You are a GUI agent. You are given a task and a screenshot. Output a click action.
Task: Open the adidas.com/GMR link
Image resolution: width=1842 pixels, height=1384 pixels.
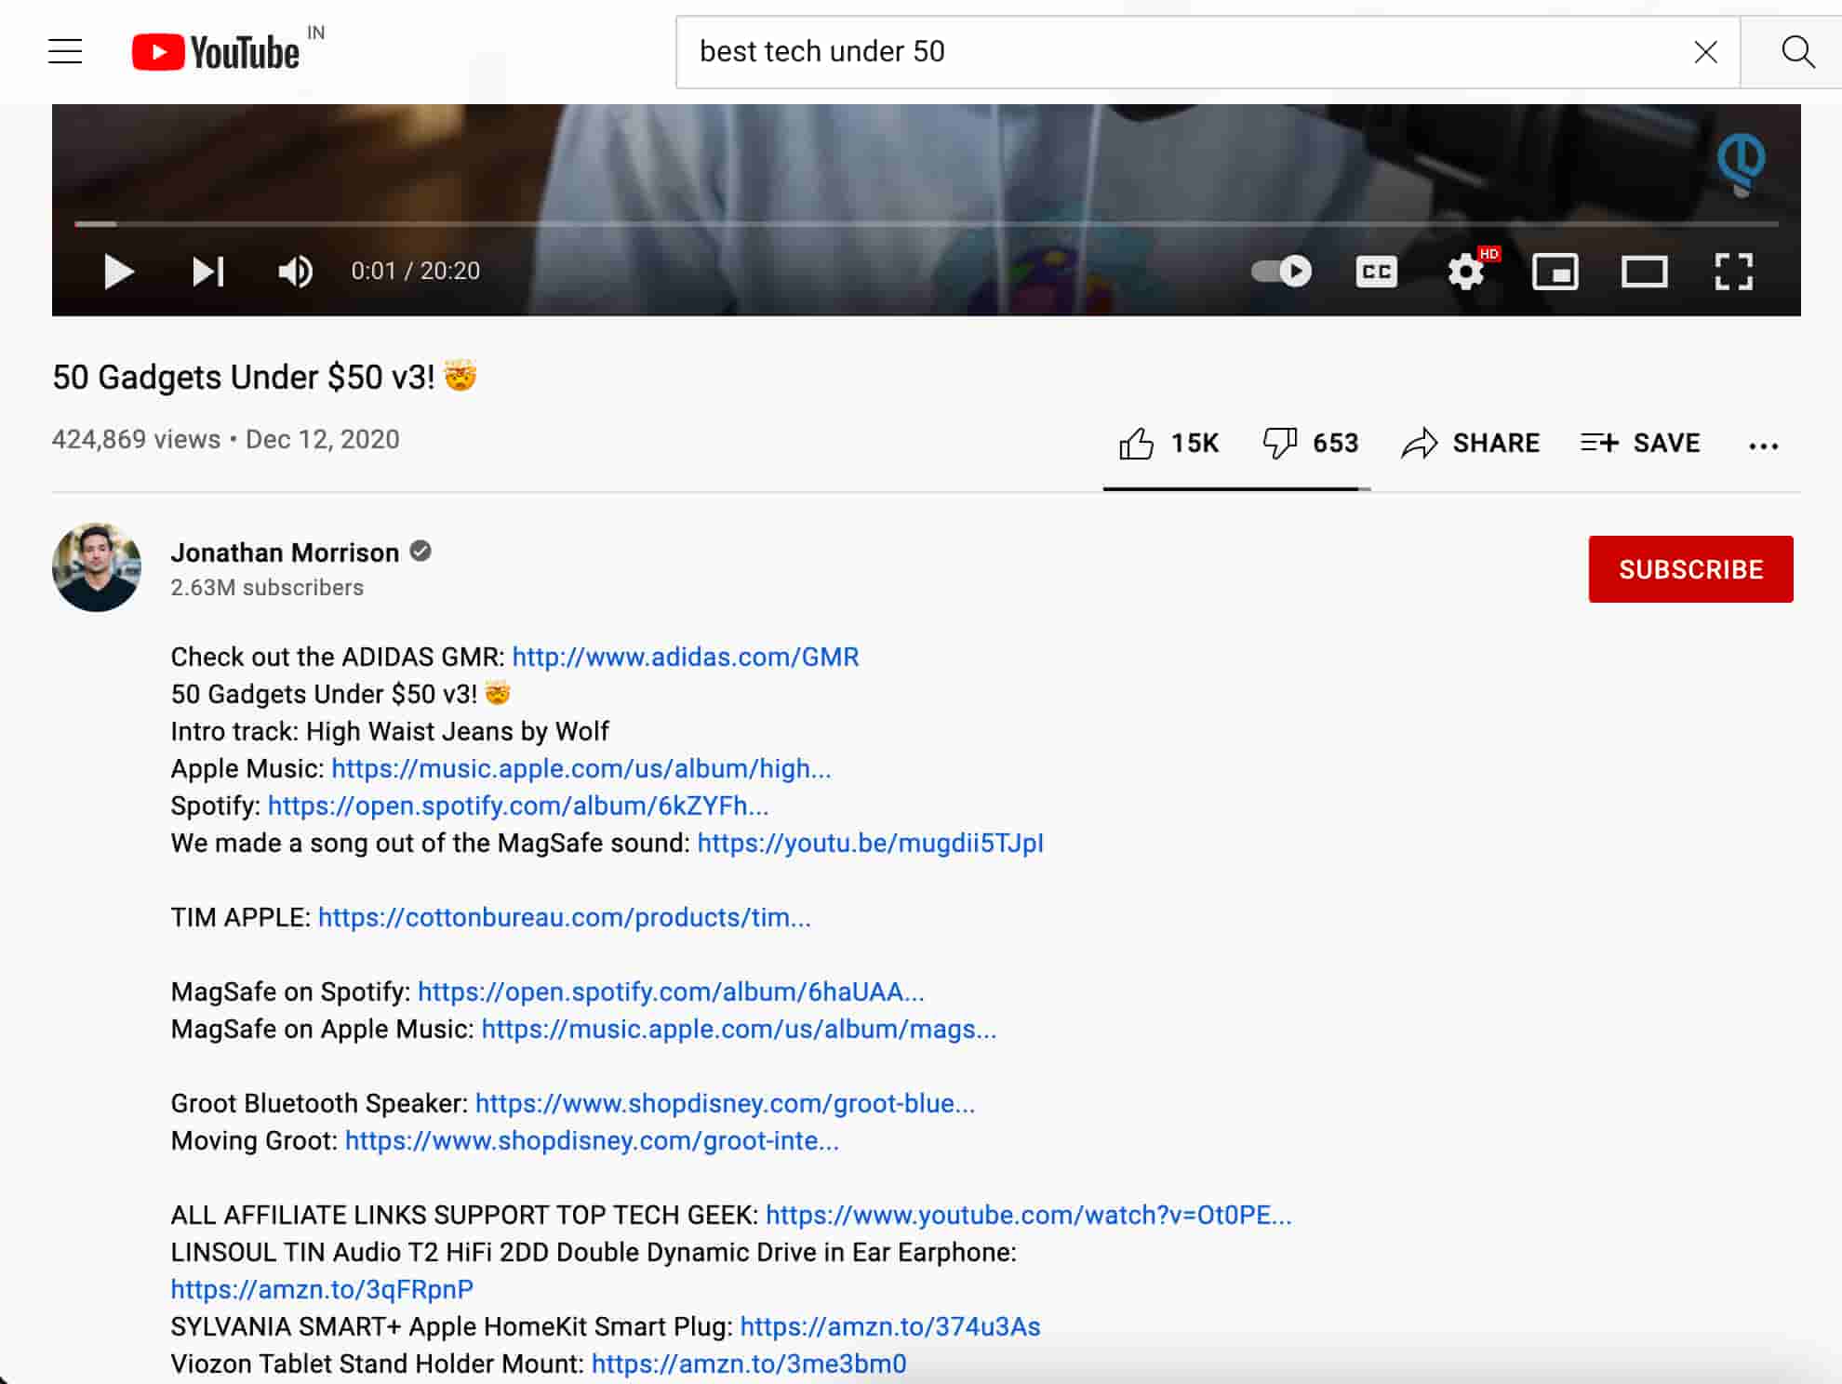click(686, 657)
